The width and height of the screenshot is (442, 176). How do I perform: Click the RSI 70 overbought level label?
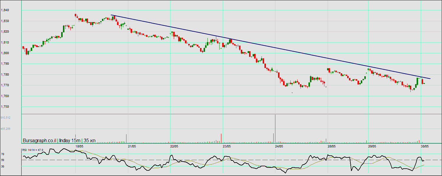click(x=2, y=154)
